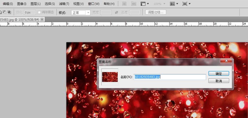Click the Screen Mode icon

[x=185, y=4]
